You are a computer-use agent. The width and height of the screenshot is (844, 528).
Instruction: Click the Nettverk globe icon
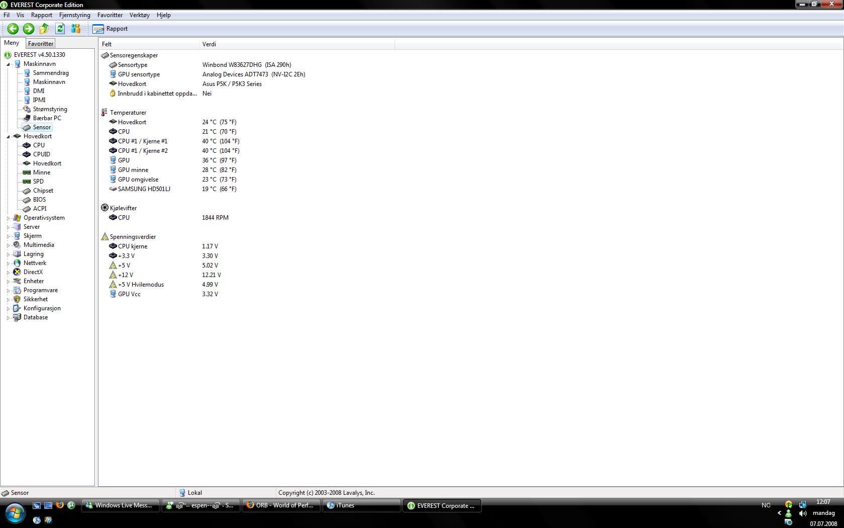point(17,263)
